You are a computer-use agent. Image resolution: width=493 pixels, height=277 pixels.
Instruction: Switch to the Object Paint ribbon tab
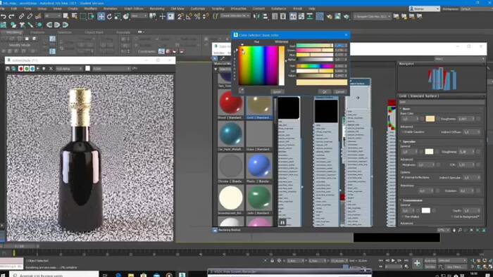[94, 32]
